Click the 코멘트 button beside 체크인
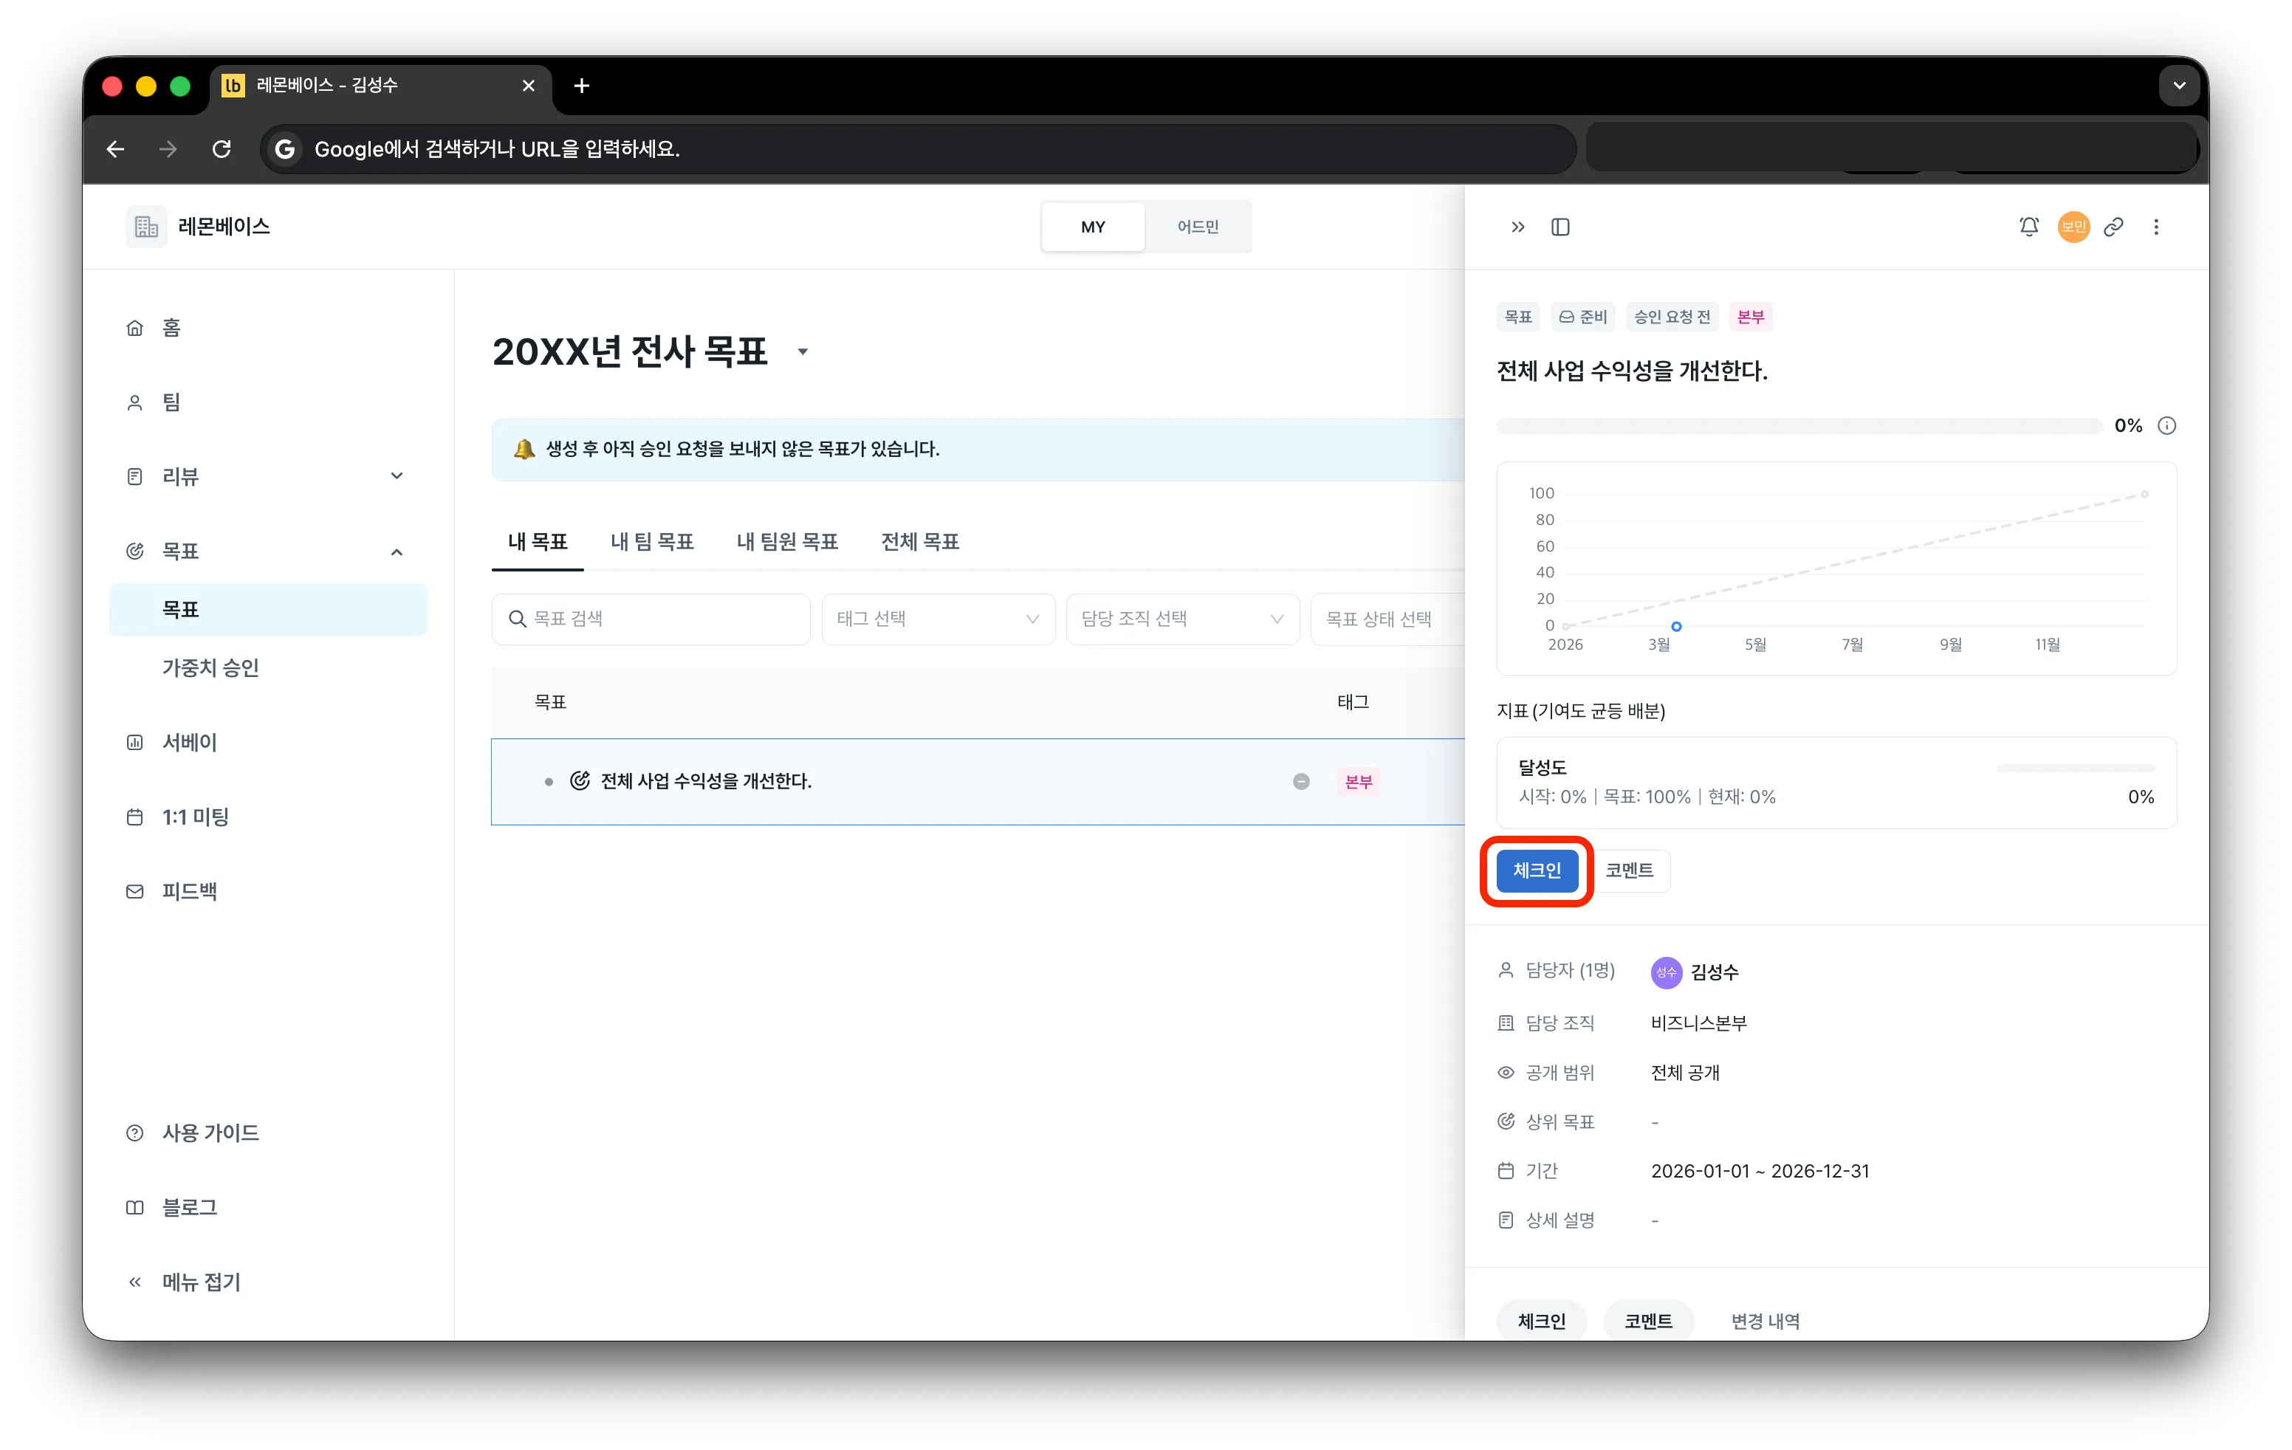 point(1629,870)
